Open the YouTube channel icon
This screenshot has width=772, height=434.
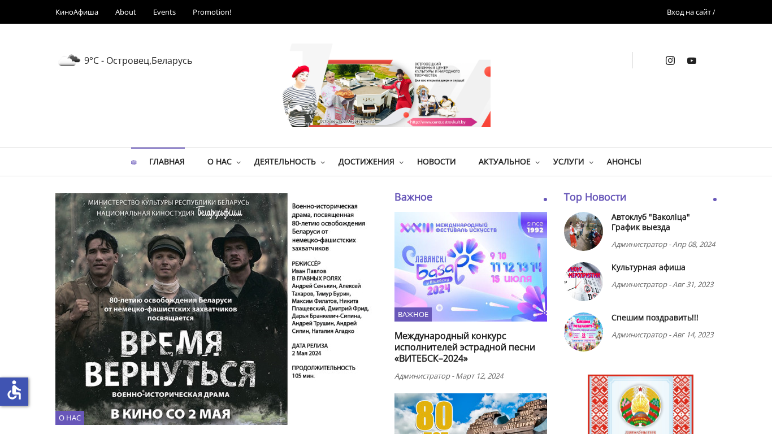[x=692, y=60]
